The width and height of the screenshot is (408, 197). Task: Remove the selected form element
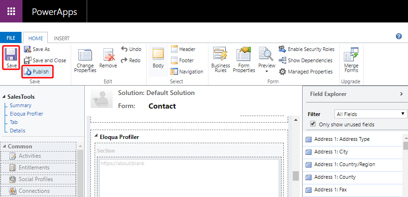[x=108, y=58]
